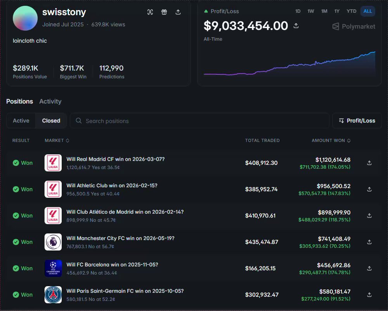388x311 pixels.
Task: Select the YTD chart range
Action: 352,11
